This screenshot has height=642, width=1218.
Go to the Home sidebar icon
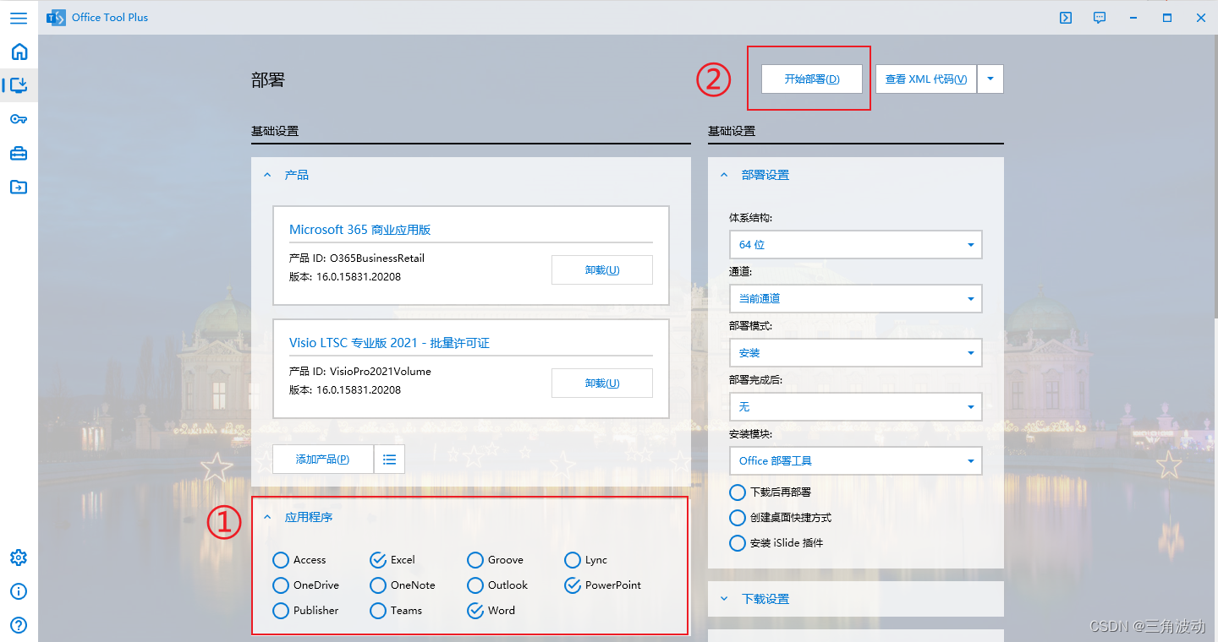point(19,52)
